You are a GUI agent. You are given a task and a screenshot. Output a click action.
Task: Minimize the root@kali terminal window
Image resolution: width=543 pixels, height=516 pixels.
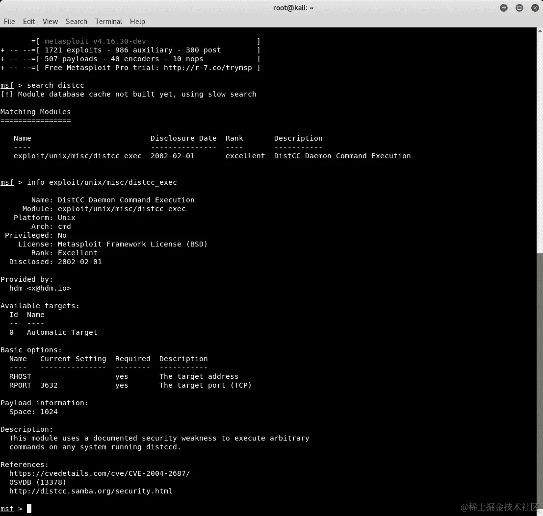(504, 8)
